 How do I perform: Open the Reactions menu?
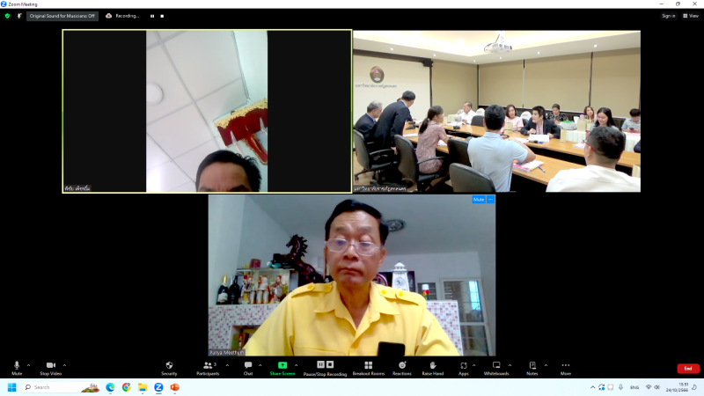402,365
